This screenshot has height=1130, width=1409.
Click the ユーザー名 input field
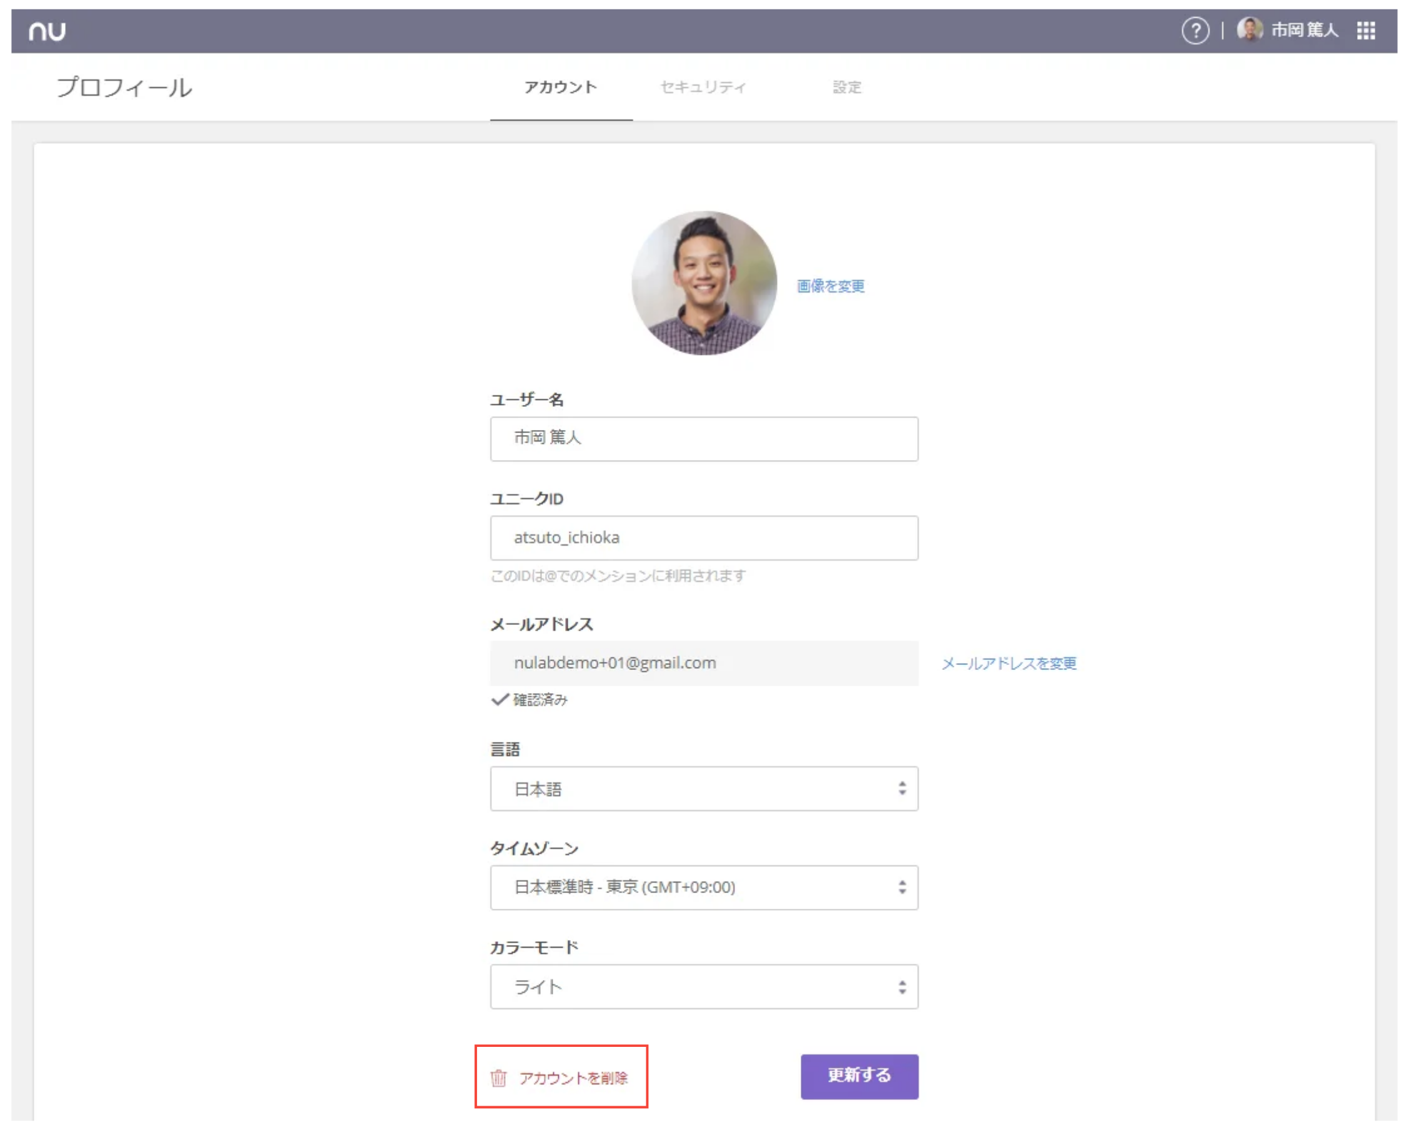pyautogui.click(x=704, y=439)
